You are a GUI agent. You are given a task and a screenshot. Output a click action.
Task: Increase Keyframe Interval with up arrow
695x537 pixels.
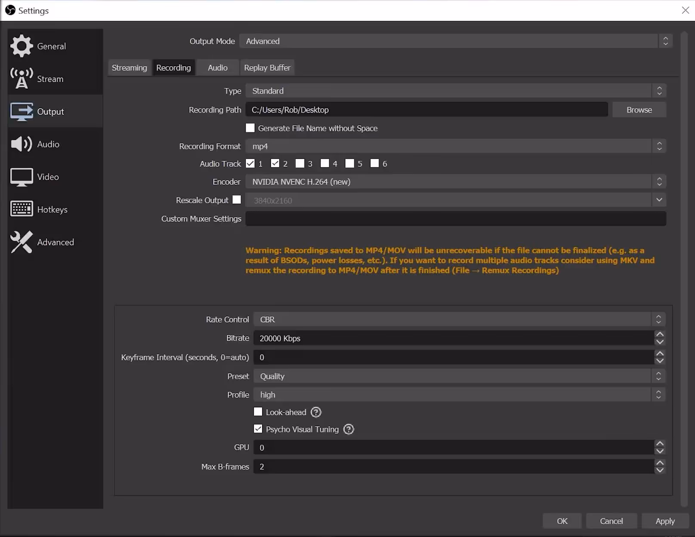click(x=660, y=353)
